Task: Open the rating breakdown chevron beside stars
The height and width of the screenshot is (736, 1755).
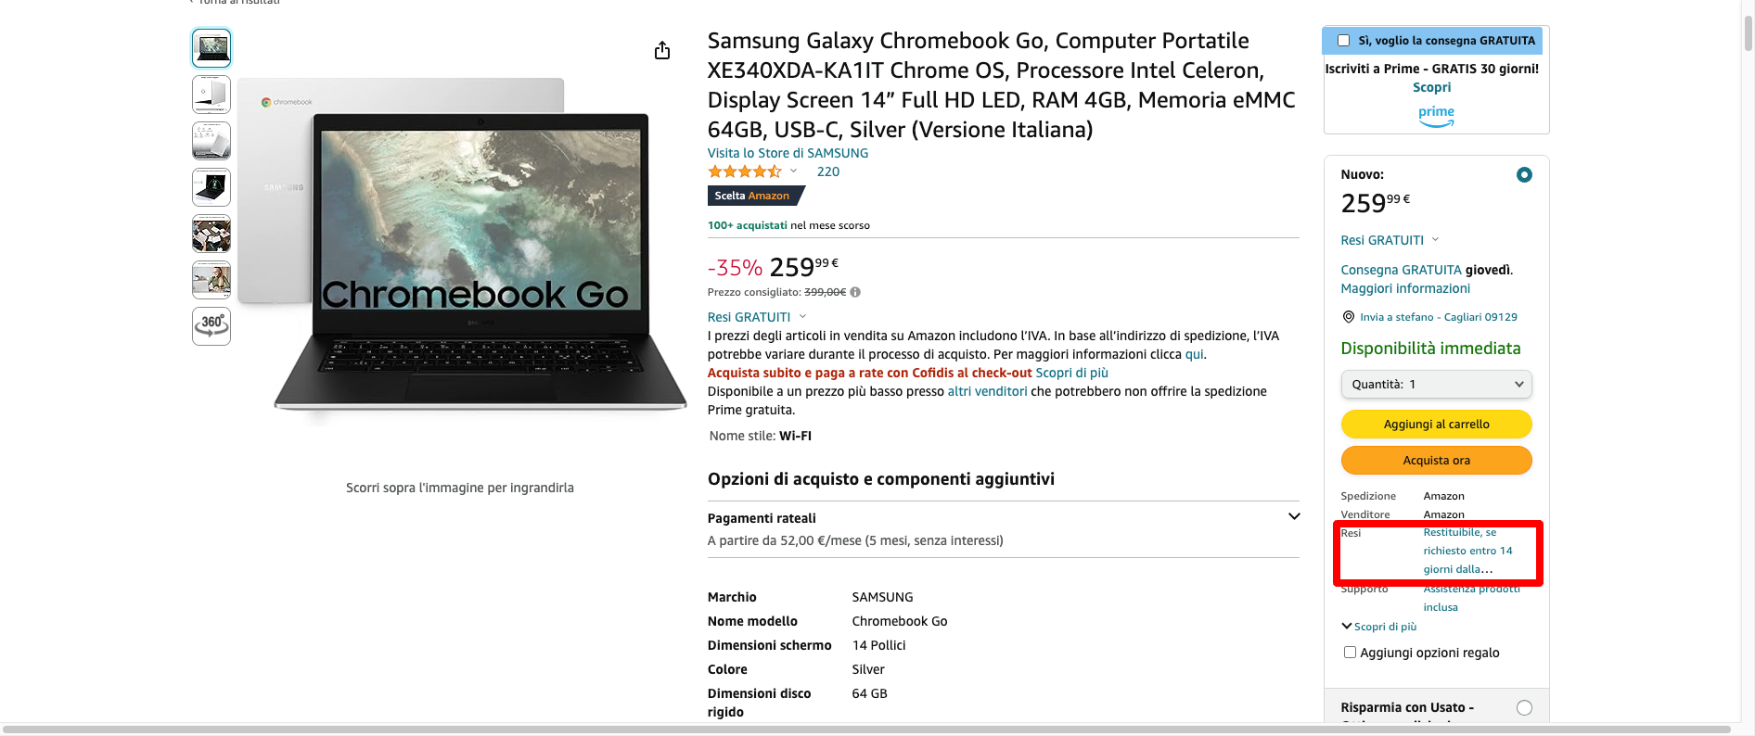Action: 793,171
